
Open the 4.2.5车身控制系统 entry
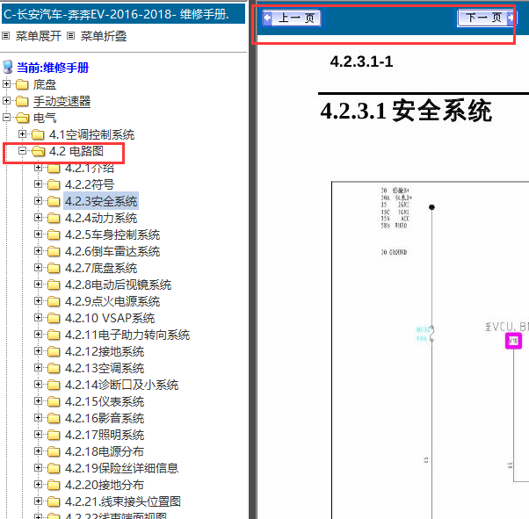click(x=112, y=234)
